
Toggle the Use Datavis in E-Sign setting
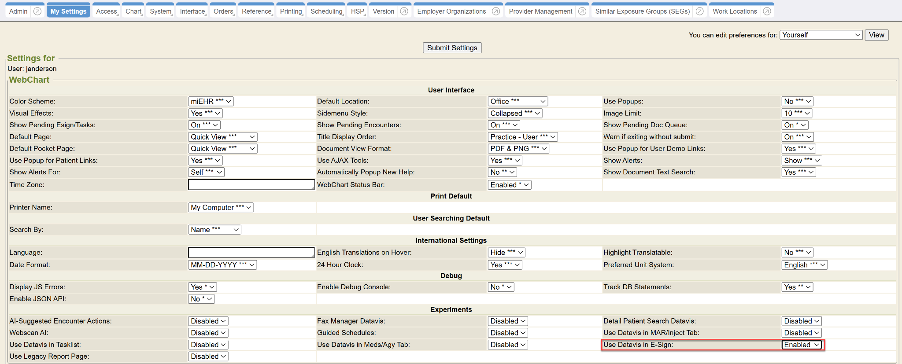click(802, 345)
